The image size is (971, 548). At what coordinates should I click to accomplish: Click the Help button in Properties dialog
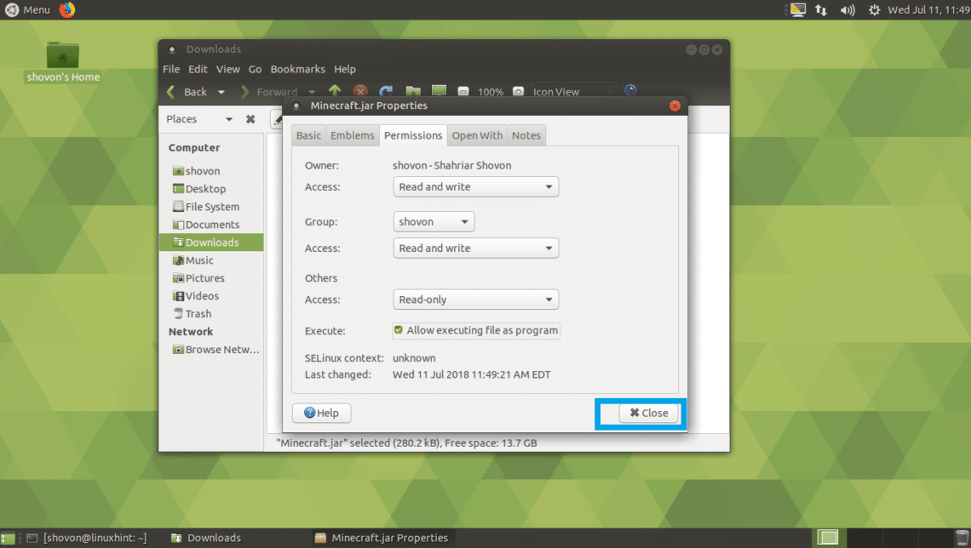pyautogui.click(x=321, y=413)
